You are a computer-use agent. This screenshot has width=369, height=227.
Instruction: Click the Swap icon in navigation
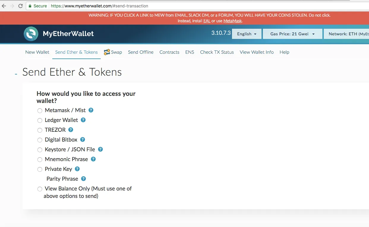107,52
